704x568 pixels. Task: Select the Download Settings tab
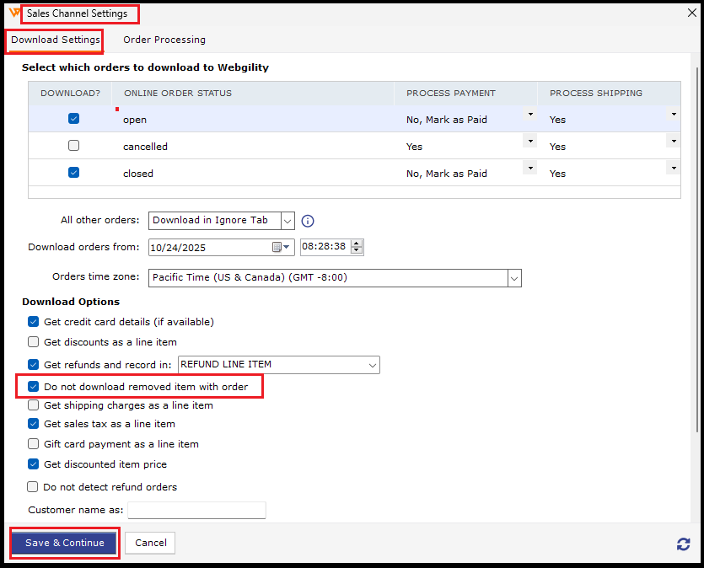coord(56,40)
